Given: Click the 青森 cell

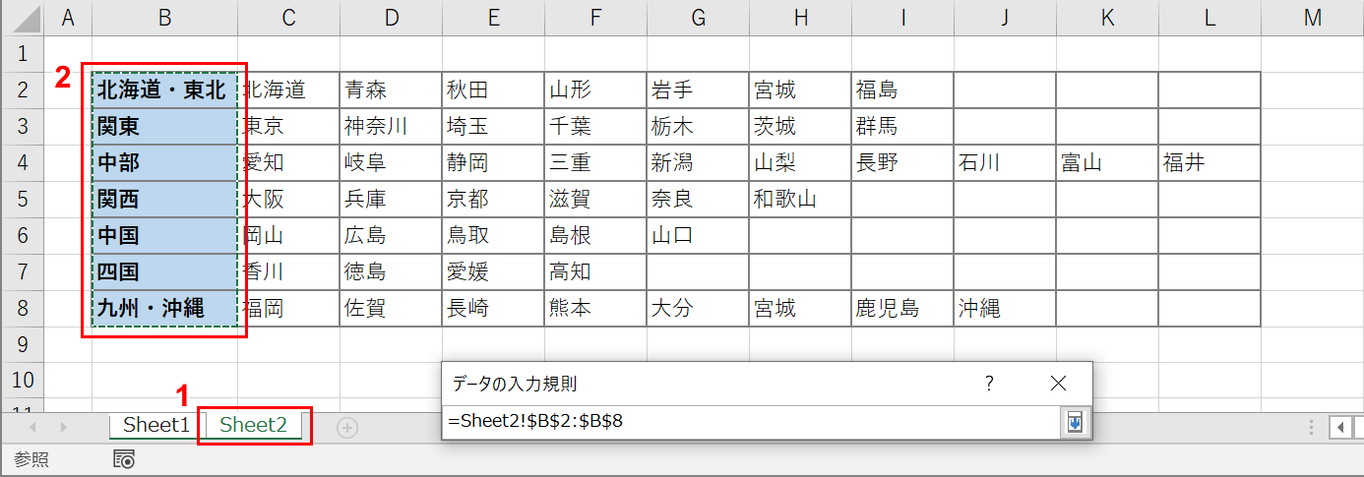Looking at the screenshot, I should click(391, 90).
